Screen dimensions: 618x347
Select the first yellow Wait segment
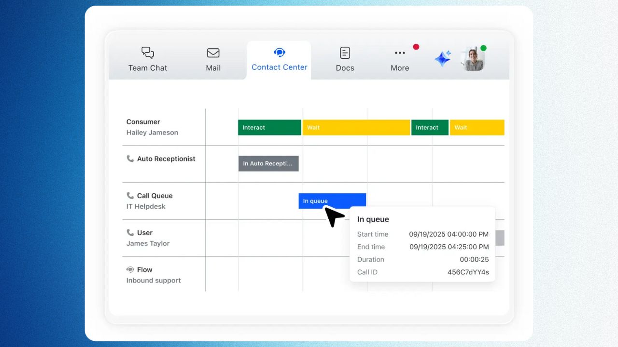pos(356,128)
